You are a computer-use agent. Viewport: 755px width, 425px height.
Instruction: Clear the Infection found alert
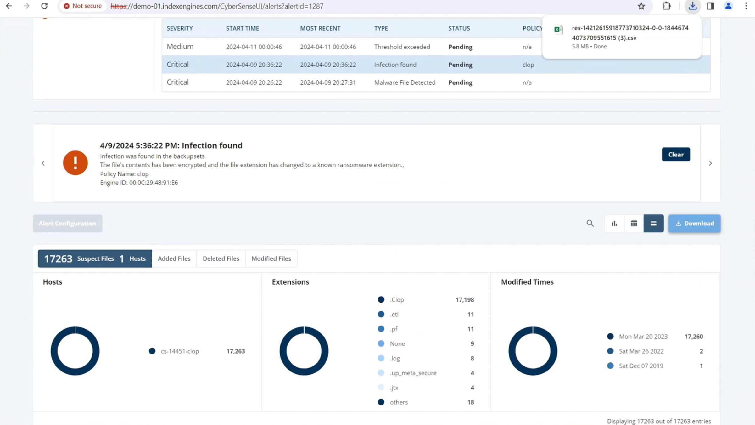click(x=676, y=154)
